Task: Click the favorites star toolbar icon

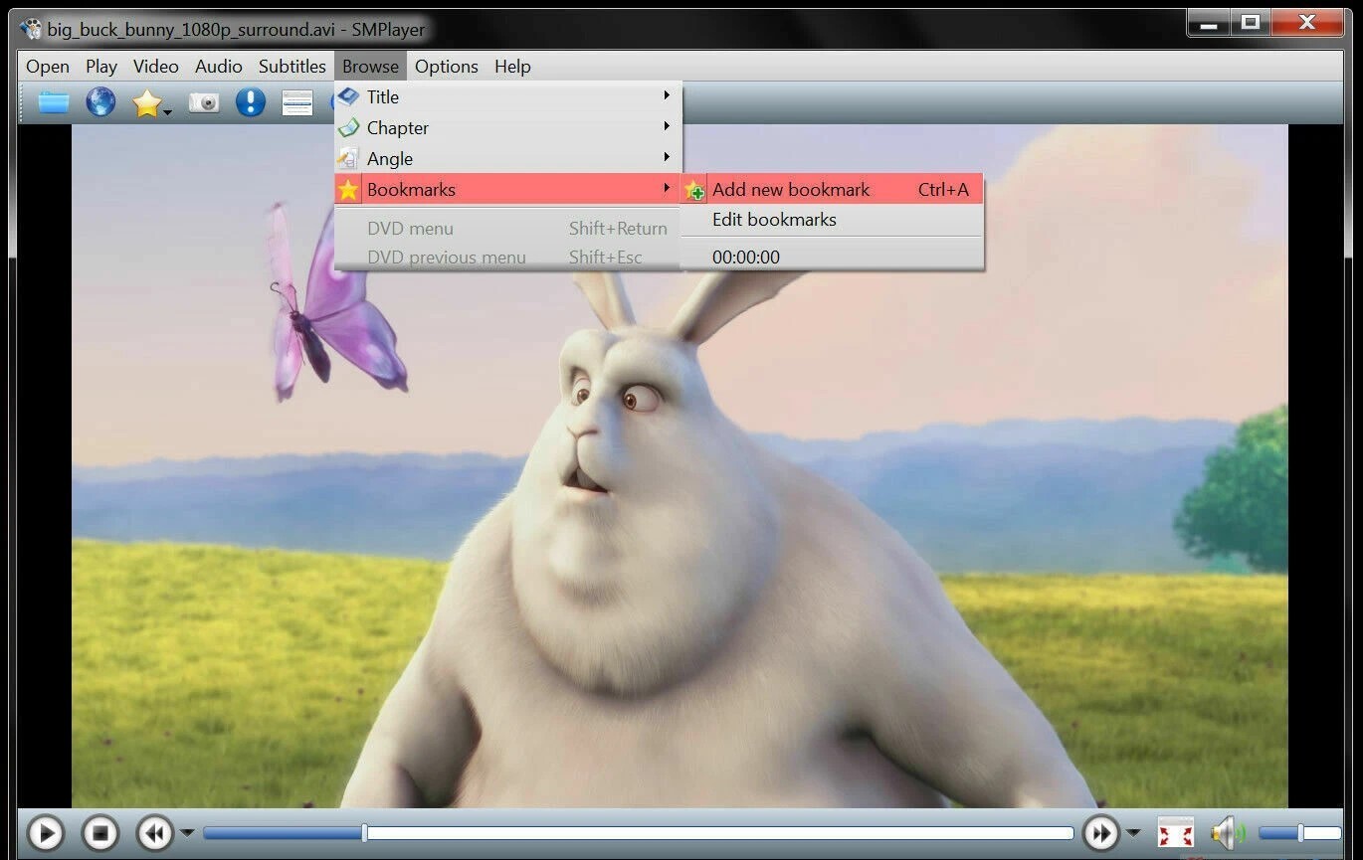Action: pos(147,102)
